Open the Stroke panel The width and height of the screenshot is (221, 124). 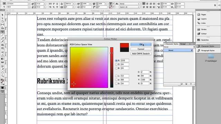pyautogui.click(x=202, y=29)
